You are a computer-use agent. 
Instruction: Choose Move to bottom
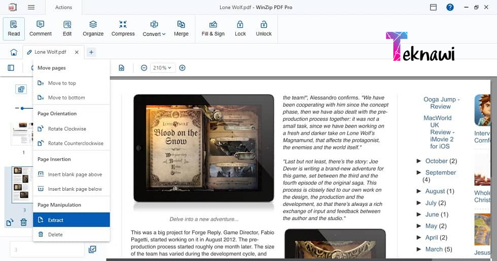pos(72,98)
